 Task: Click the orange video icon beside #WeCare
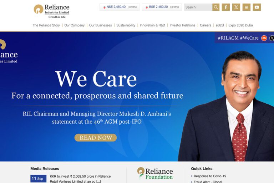[x=264, y=38]
